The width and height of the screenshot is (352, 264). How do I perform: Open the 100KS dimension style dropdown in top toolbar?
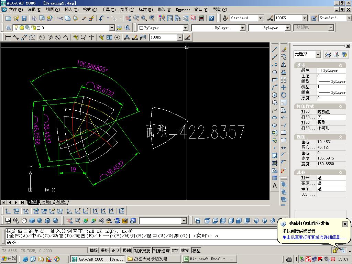pyautogui.click(x=305, y=18)
